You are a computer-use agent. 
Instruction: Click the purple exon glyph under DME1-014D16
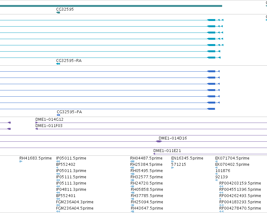tap(159, 141)
